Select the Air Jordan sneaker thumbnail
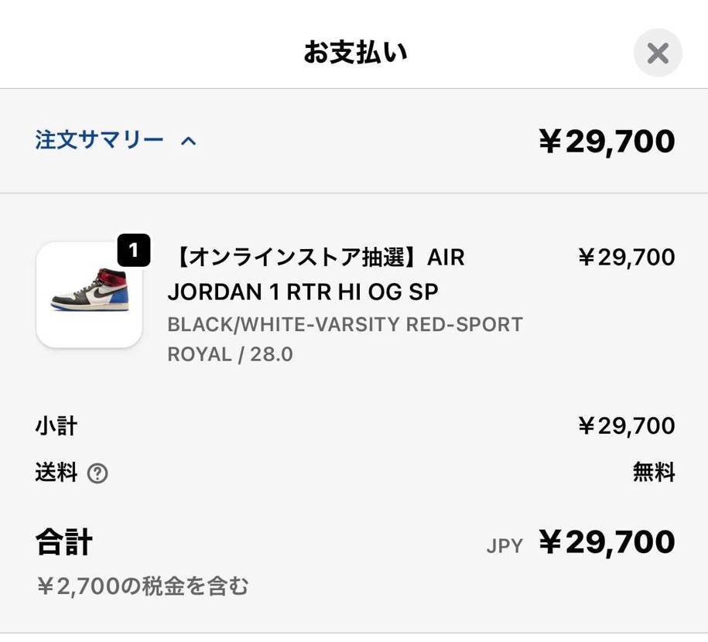The image size is (708, 642). (88, 295)
